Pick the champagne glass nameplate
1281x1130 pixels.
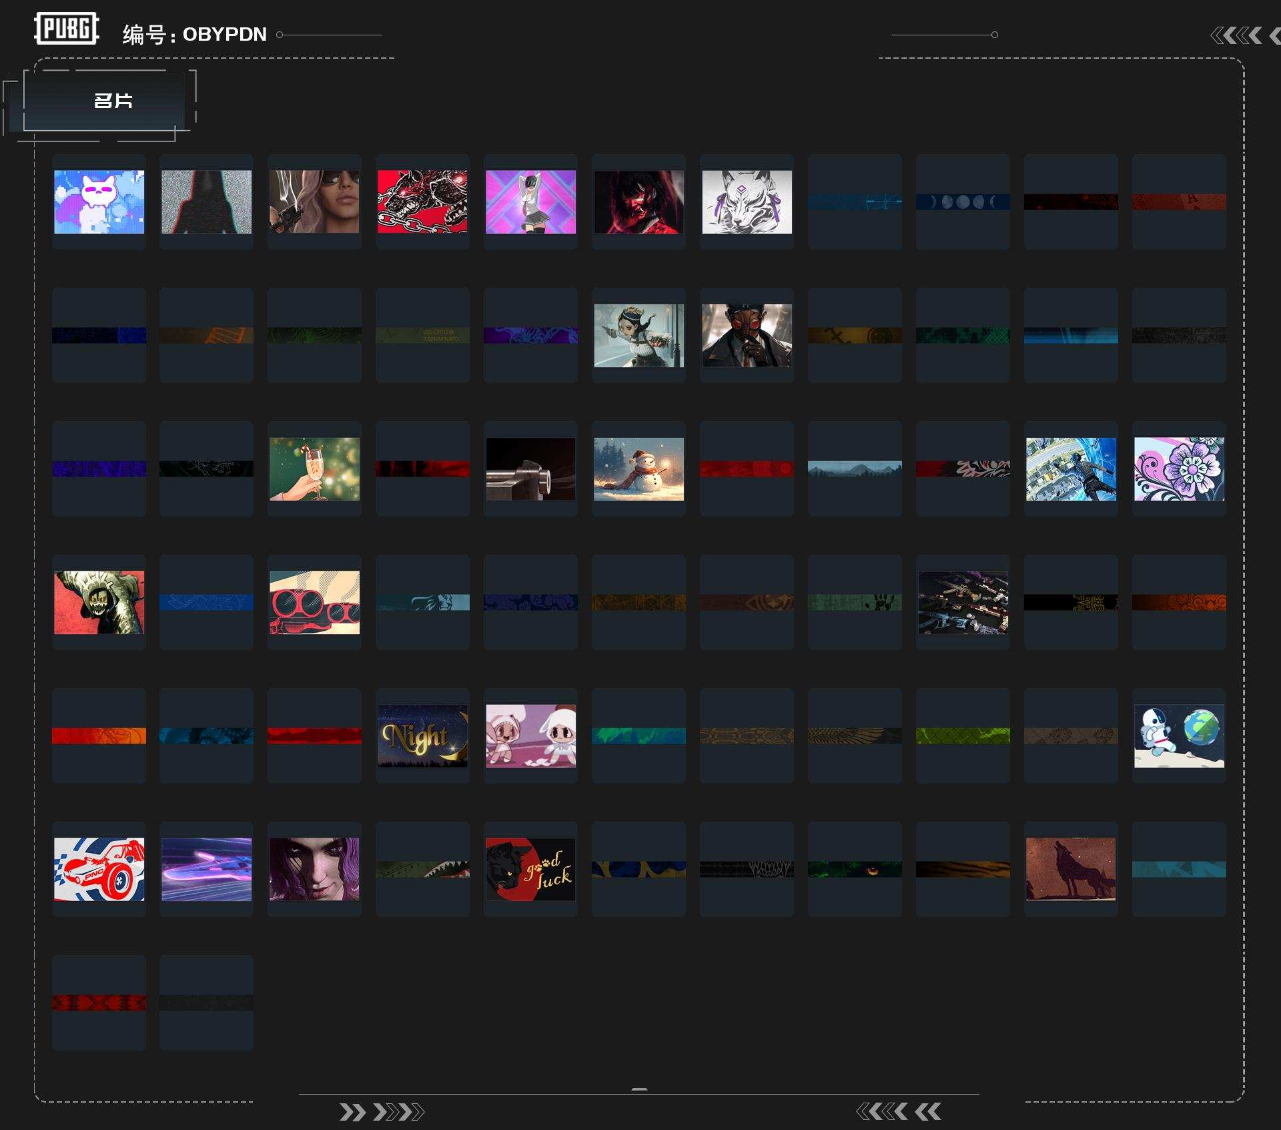314,469
